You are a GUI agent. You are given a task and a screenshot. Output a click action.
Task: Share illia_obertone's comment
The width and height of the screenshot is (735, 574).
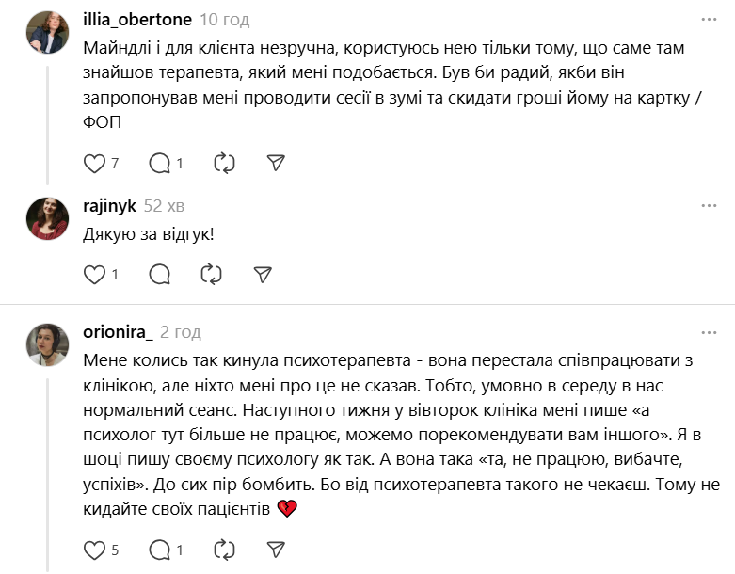pyautogui.click(x=276, y=163)
